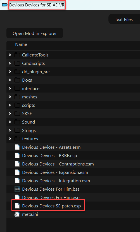
Task: Switch to the Text Files tab
Action: pyautogui.click(x=124, y=19)
